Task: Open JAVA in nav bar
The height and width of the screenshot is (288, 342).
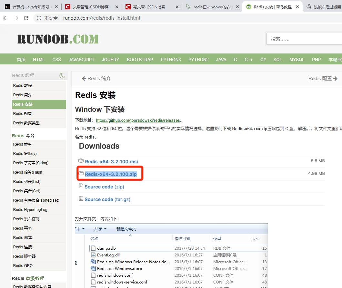Action: pos(221,60)
